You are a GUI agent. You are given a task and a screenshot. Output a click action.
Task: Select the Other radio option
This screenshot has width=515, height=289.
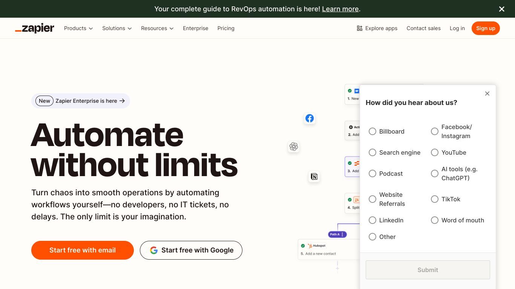coord(372,237)
